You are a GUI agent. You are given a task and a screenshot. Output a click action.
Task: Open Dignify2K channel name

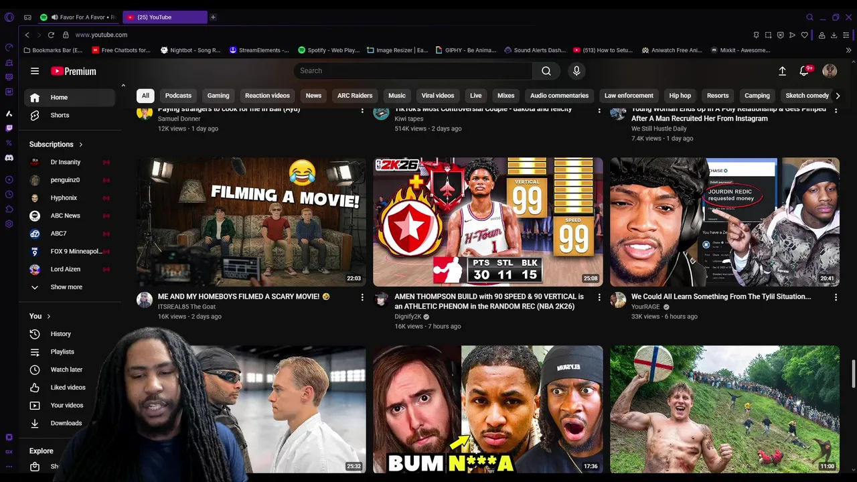click(x=408, y=317)
